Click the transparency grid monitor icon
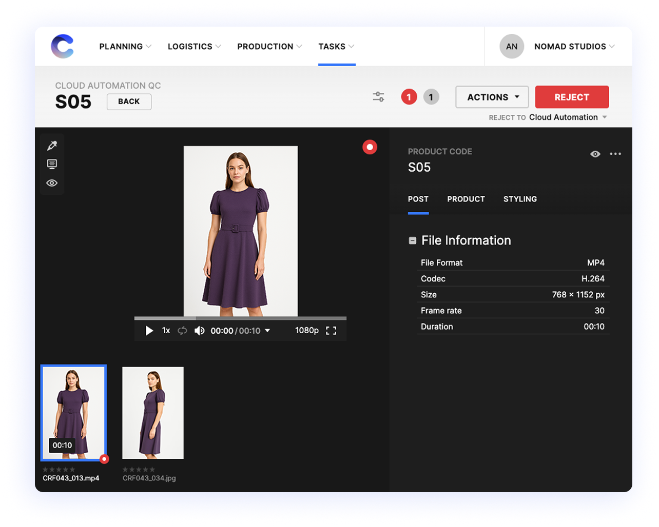Image resolution: width=659 pixels, height=527 pixels. click(52, 164)
